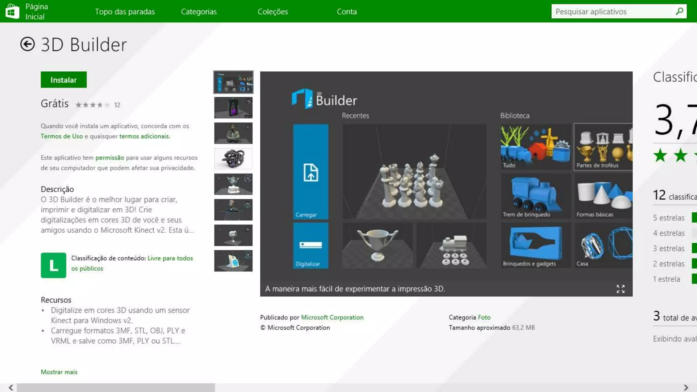Open the Termos de Uso link
The image size is (697, 392).
tap(62, 136)
